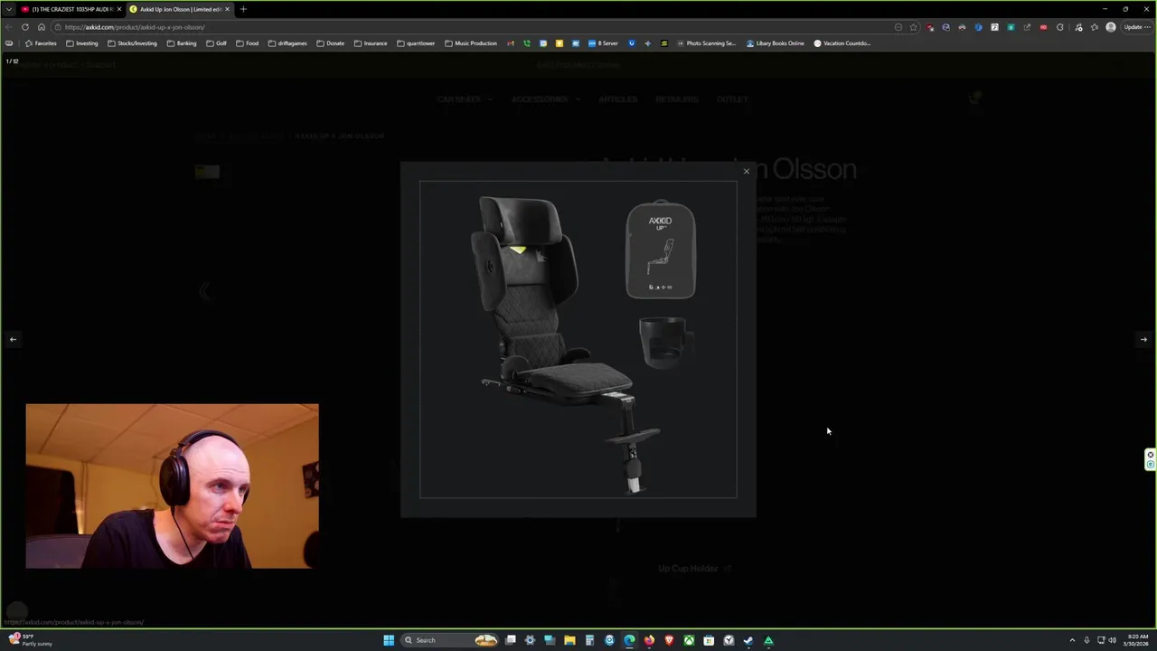Open the Insurance bookmarks folder
This screenshot has height=651, width=1157.
[371, 43]
